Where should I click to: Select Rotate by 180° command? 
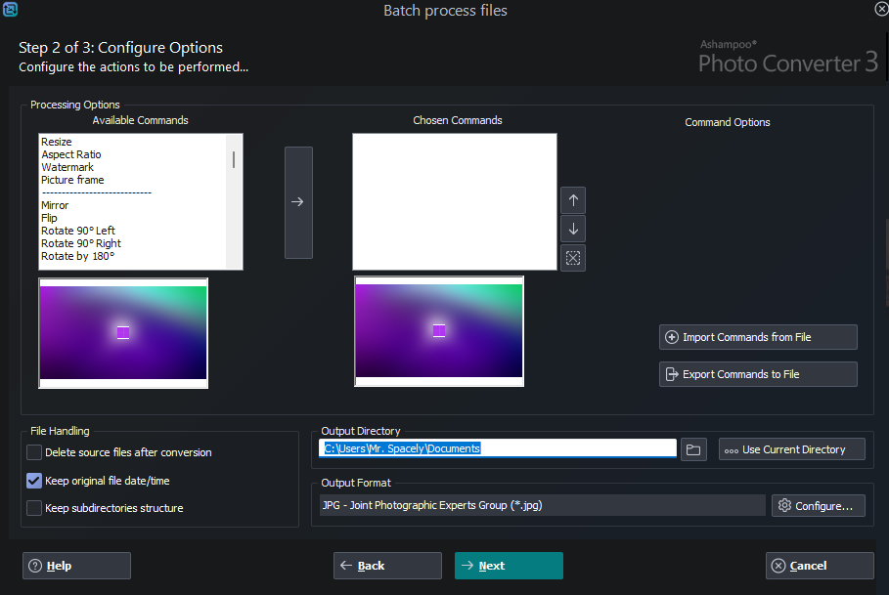click(77, 256)
